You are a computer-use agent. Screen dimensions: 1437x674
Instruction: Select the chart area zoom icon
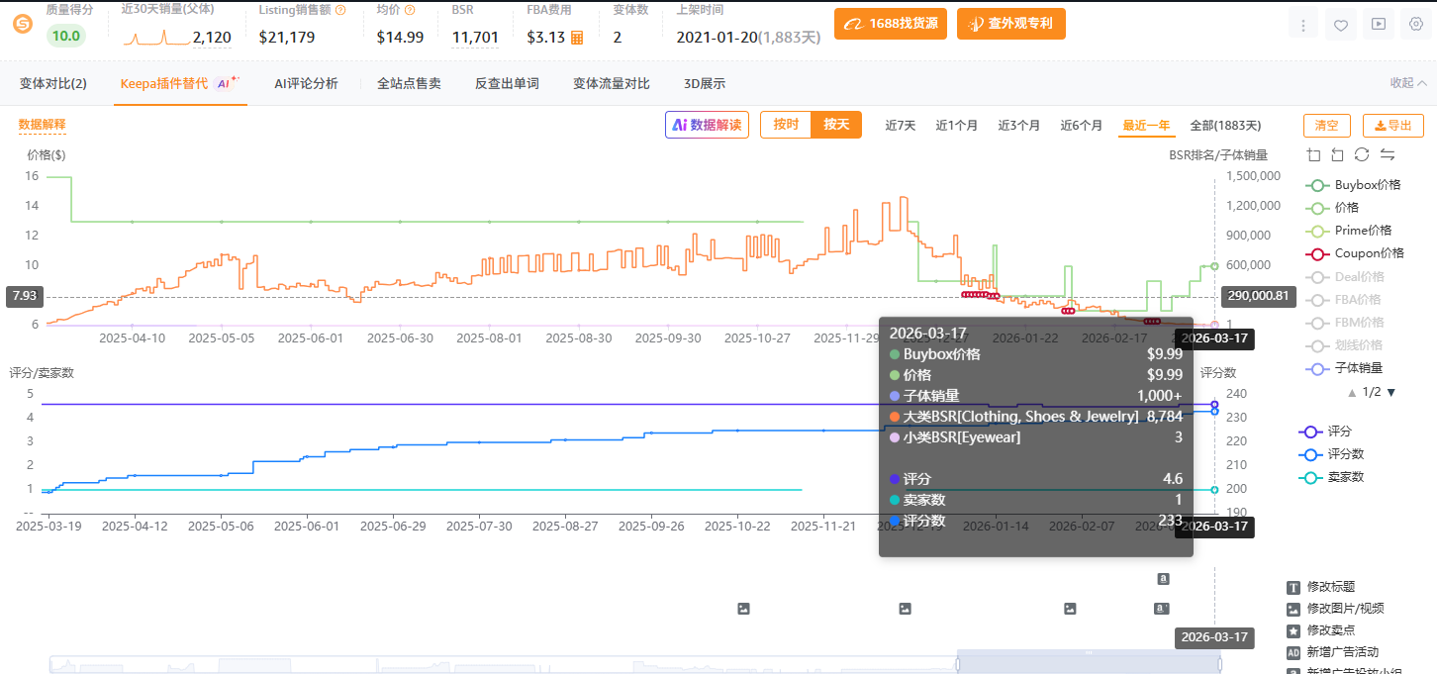1313,154
